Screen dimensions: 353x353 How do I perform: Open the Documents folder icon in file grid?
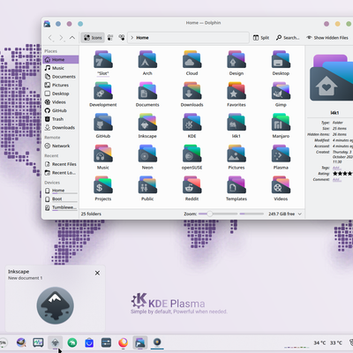pos(147,91)
